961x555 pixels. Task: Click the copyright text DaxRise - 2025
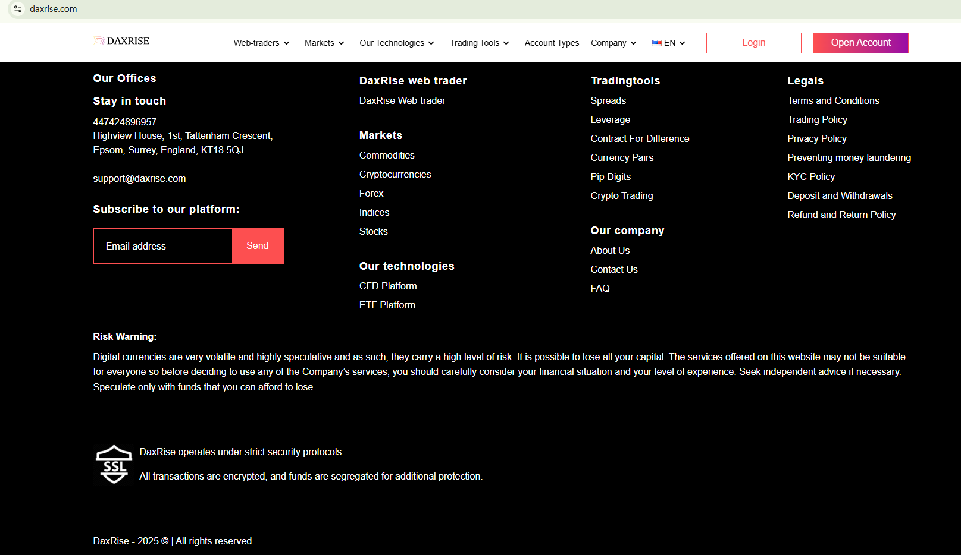point(174,541)
